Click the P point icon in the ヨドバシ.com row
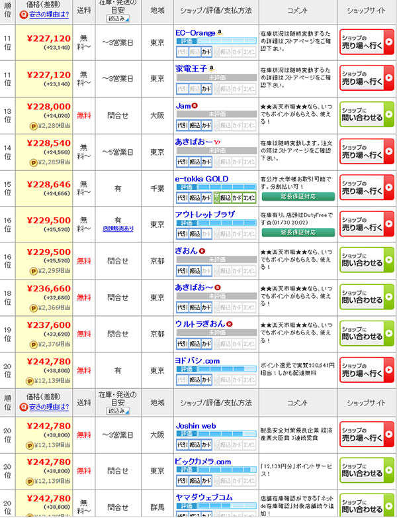 point(30,381)
